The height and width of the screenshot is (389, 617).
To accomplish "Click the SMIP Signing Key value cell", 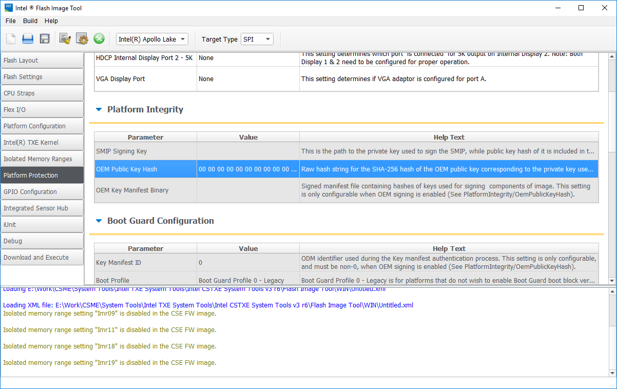I will pyautogui.click(x=248, y=151).
